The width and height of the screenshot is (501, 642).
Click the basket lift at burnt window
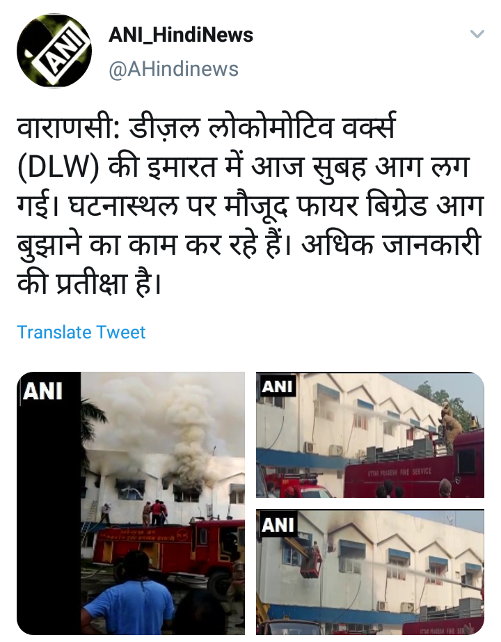tap(311, 562)
